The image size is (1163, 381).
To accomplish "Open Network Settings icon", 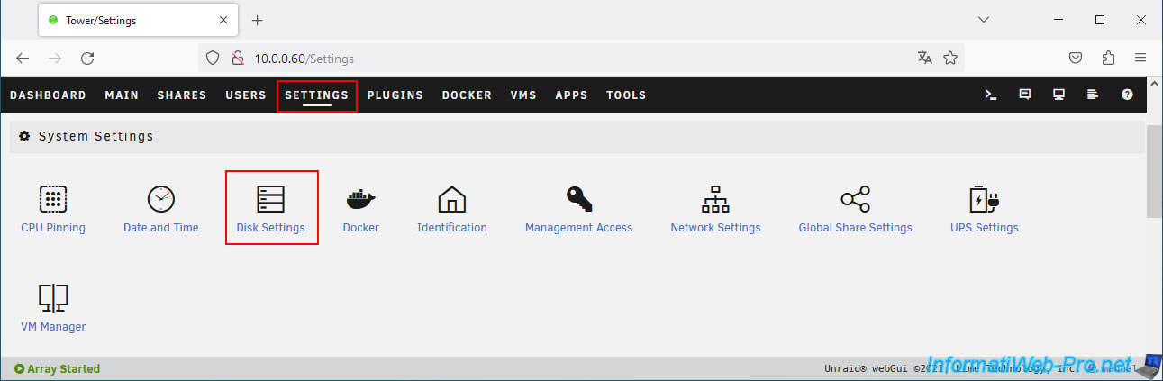I will pyautogui.click(x=715, y=199).
